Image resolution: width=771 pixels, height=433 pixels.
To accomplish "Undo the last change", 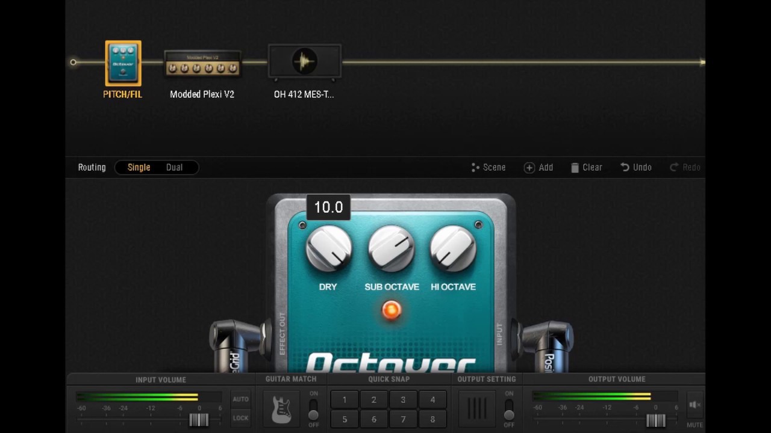I will 636,167.
